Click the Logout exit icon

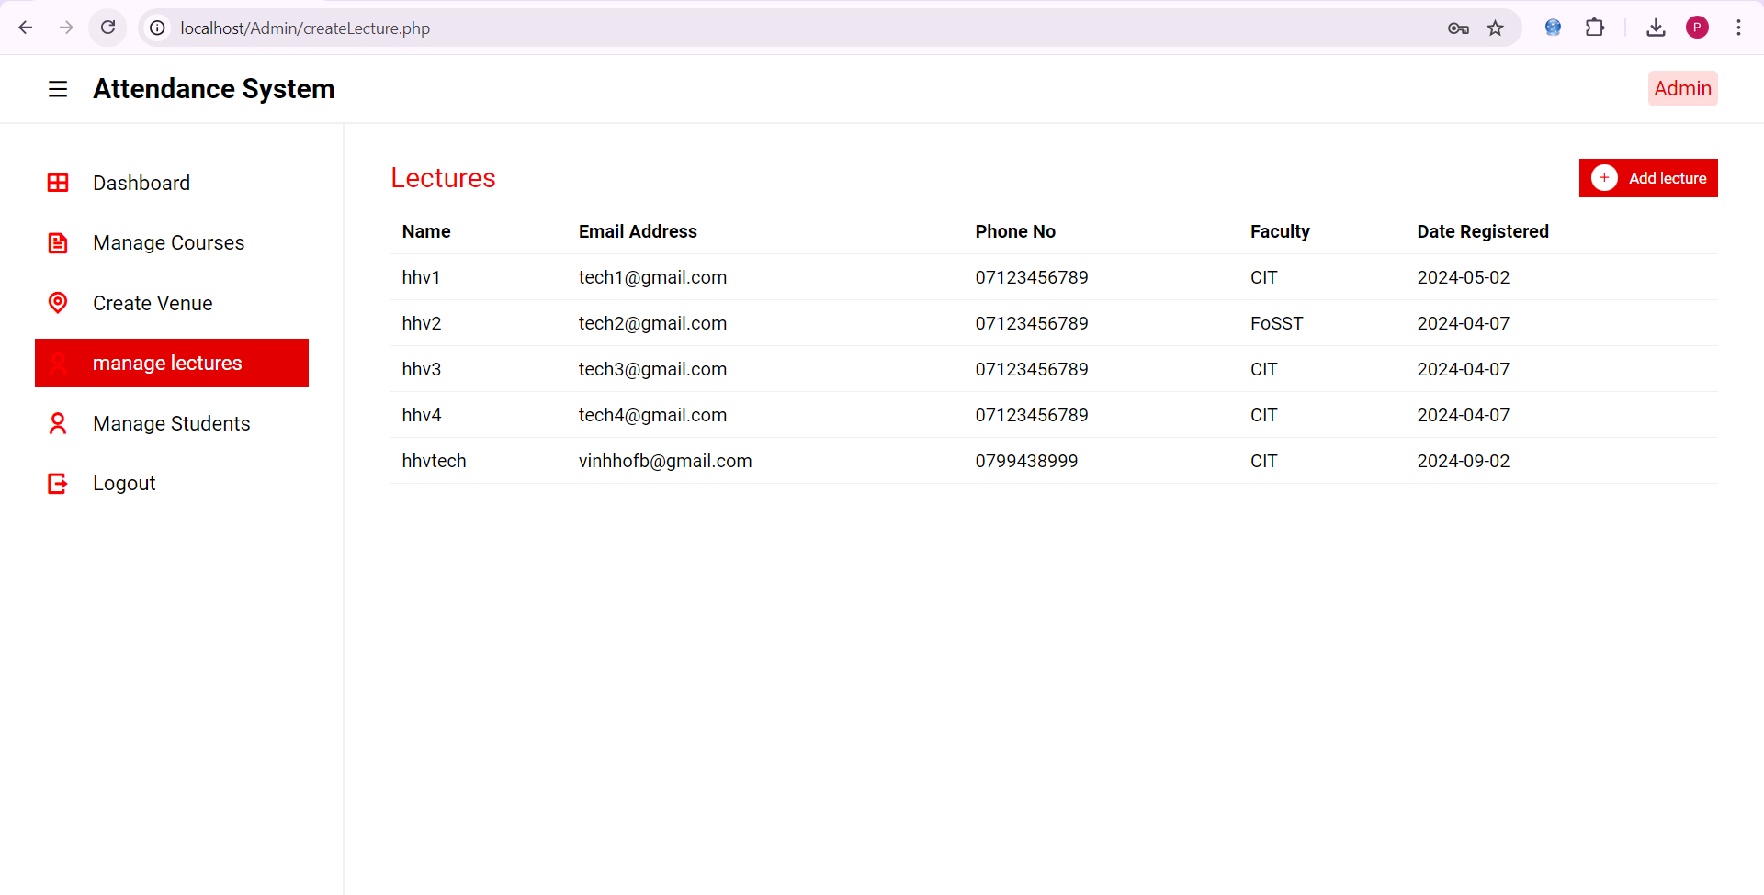pyautogui.click(x=58, y=484)
